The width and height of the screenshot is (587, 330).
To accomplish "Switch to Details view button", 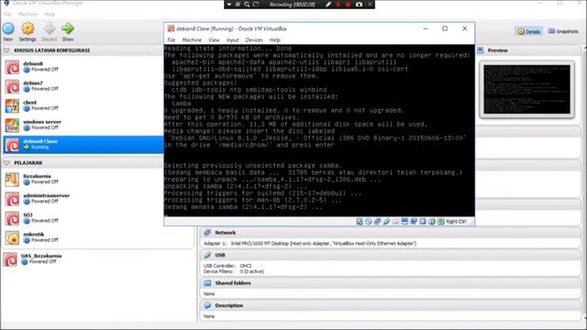I will tap(528, 31).
